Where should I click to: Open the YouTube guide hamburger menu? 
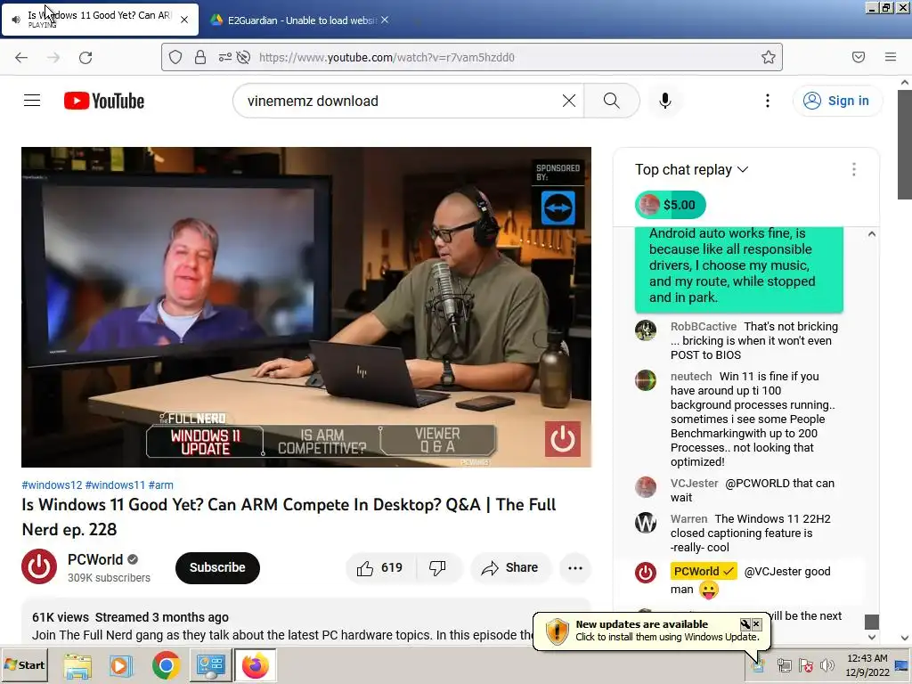[32, 101]
